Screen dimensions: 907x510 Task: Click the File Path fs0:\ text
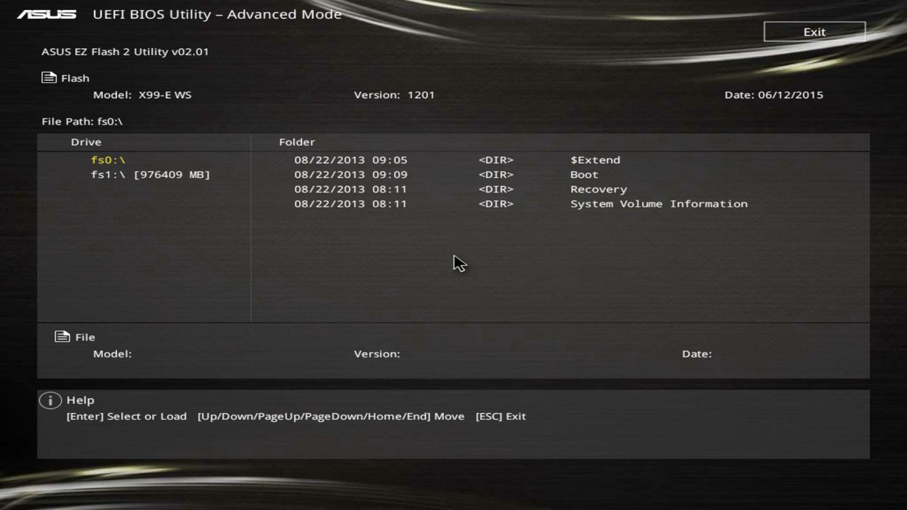pyautogui.click(x=82, y=121)
